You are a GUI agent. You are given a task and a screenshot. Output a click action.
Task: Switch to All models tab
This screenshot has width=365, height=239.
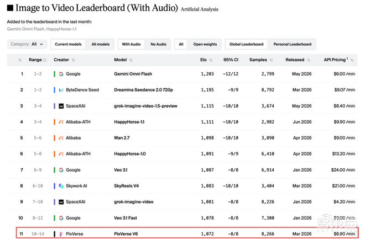[x=101, y=44]
